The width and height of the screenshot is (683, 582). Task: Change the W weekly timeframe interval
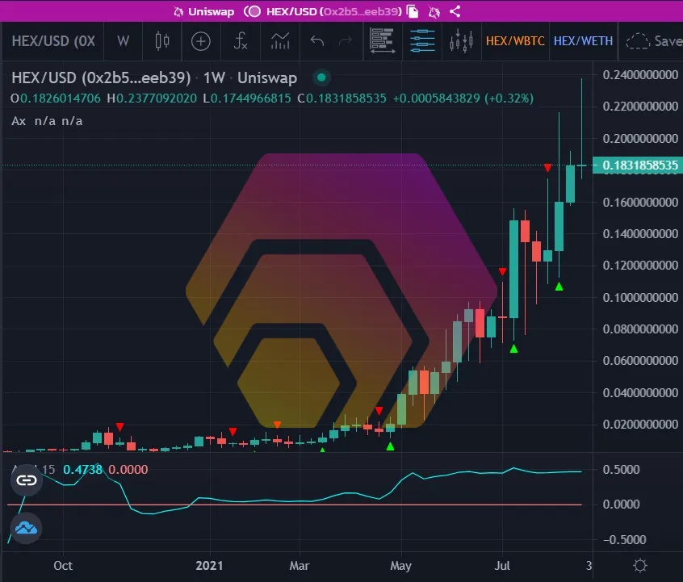pyautogui.click(x=124, y=41)
